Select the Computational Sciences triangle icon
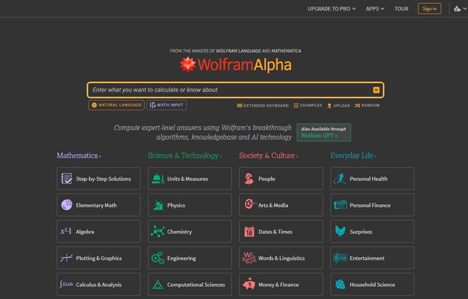The image size is (468, 299). click(x=158, y=284)
